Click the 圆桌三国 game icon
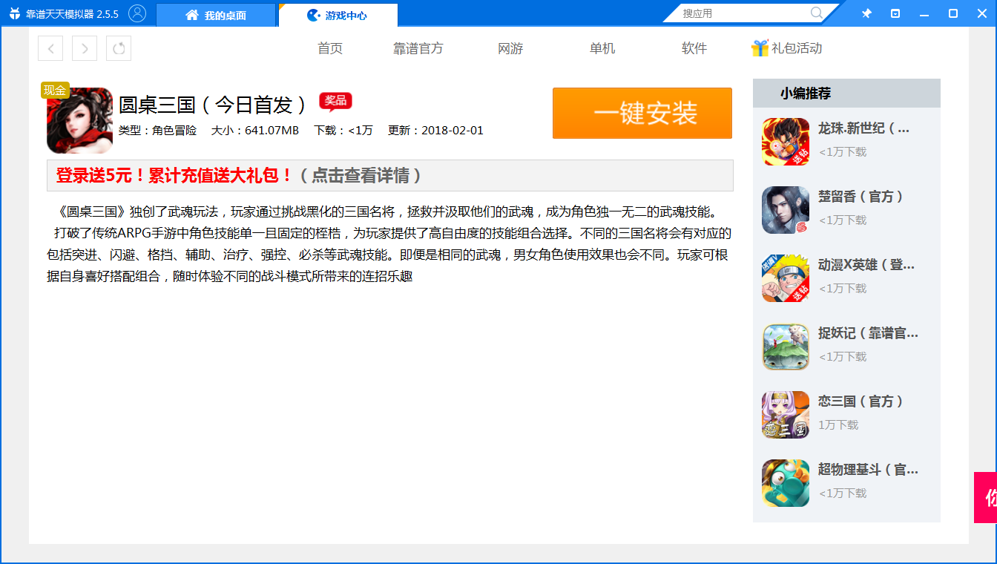 tap(79, 121)
